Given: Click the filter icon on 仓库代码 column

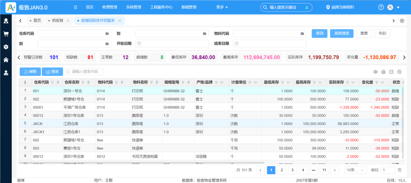Looking at the screenshot, I should pyautogui.click(x=53, y=82).
